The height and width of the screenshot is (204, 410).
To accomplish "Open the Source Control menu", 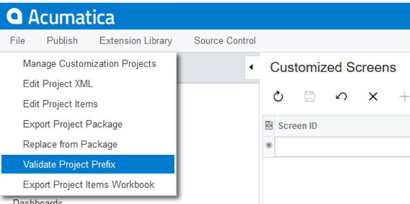I will [225, 41].
